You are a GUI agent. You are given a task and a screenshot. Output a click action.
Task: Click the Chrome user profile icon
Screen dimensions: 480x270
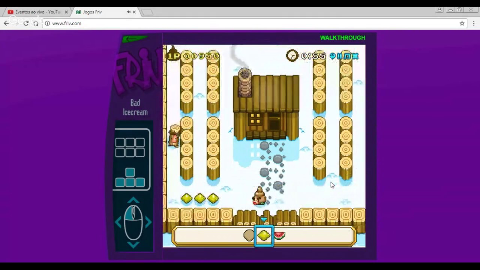point(439,10)
